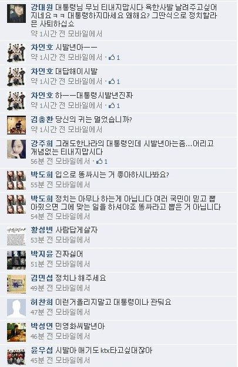Viewport: 238px width, 367px height.
Task: Click the like icon on '하ㅡㅡ대통령' comment
Action: (x=112, y=106)
